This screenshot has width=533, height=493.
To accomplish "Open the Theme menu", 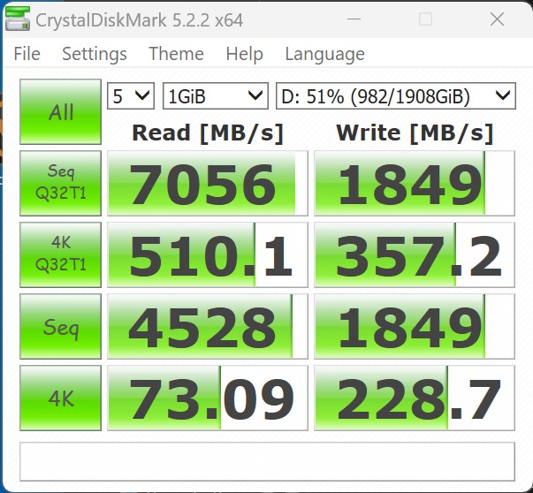I will coord(176,54).
